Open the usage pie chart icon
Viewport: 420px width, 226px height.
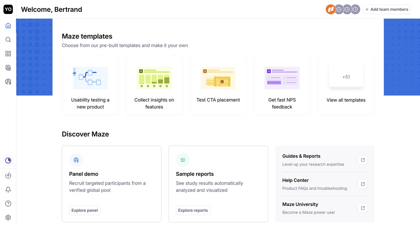pyautogui.click(x=8, y=160)
